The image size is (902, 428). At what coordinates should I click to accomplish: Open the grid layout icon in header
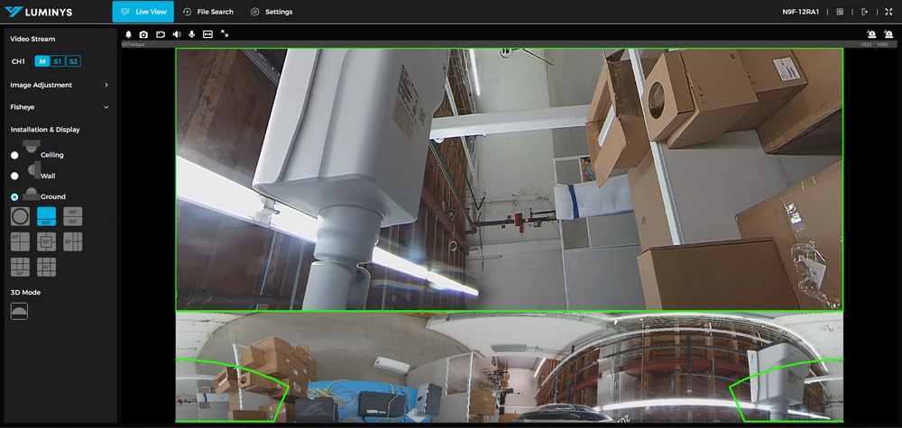pyautogui.click(x=840, y=12)
